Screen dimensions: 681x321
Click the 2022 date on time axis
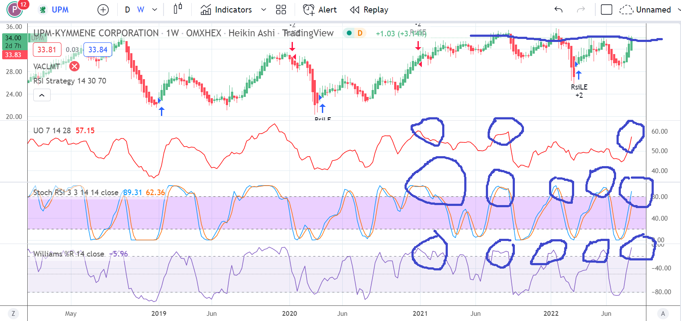(x=551, y=314)
